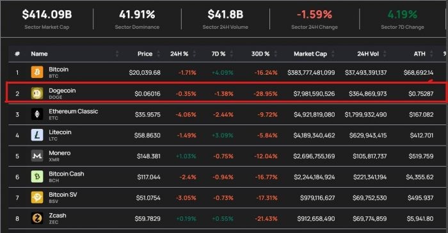Image resolution: width=448 pixels, height=233 pixels.
Task: Click the Ethereum Classic logo icon
Action: click(x=37, y=114)
